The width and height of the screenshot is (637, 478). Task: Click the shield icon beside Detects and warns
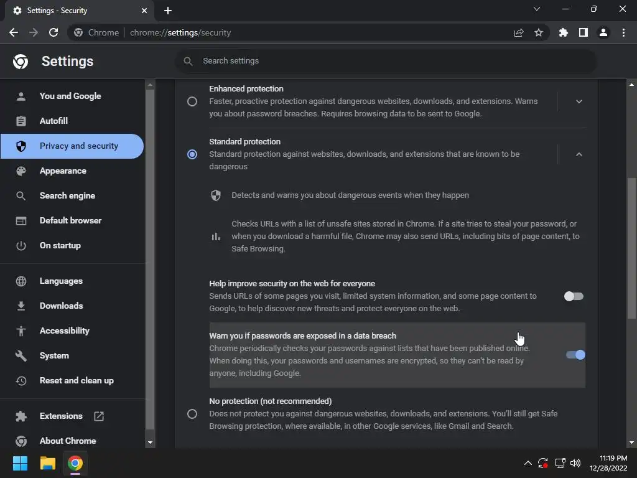tap(216, 195)
